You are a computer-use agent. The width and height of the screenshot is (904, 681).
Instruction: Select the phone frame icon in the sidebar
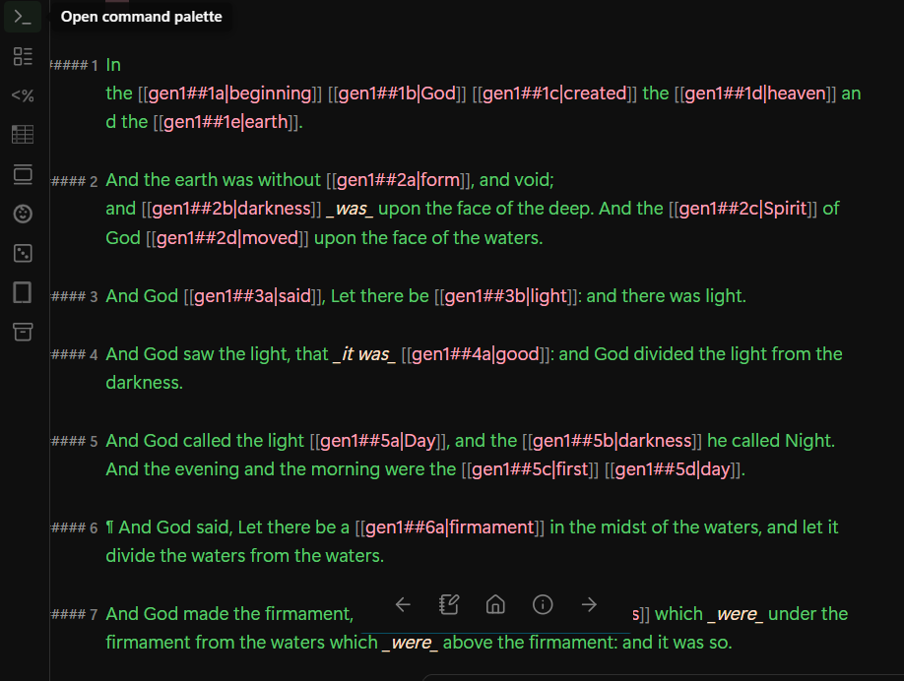click(22, 292)
